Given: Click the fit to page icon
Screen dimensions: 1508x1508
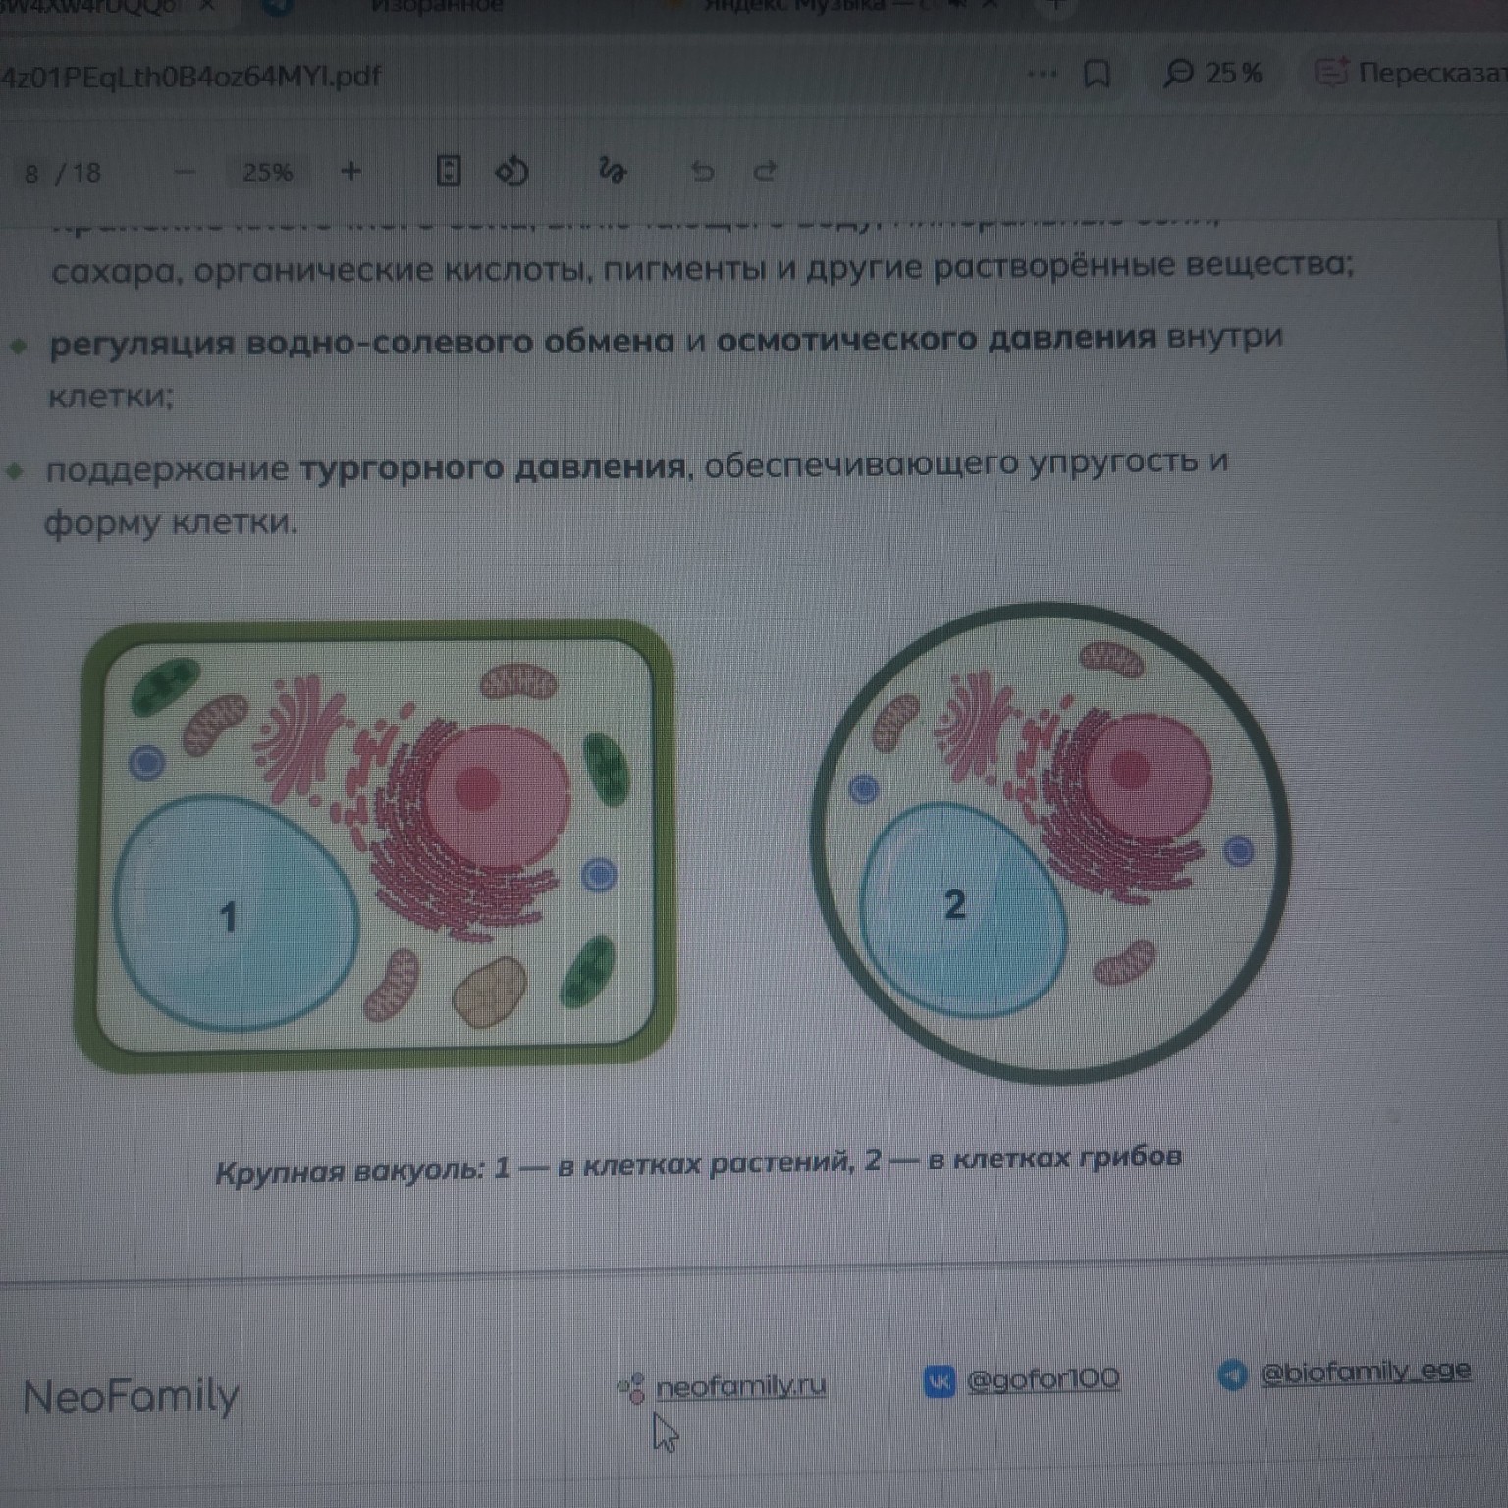Looking at the screenshot, I should (448, 171).
